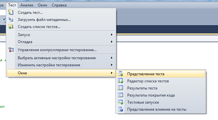The height and width of the screenshot is (120, 218).
Task: Click the Управление контроллерами тестирования icon
Action: (x=11, y=50)
